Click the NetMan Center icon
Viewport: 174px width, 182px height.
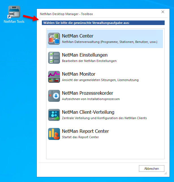pos(54,39)
